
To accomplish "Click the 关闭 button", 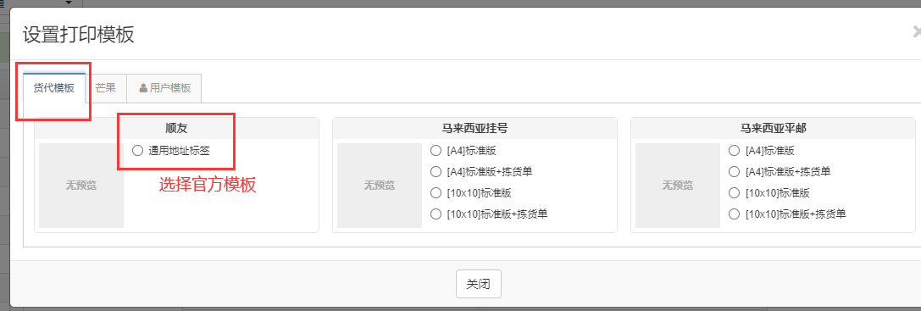I will [x=479, y=284].
